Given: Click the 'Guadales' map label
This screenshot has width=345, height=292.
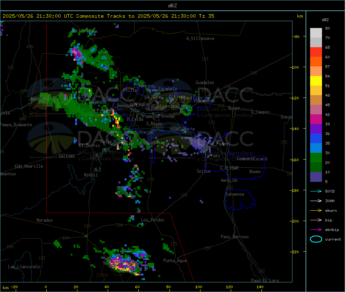Looking at the screenshot, I should (205, 82).
